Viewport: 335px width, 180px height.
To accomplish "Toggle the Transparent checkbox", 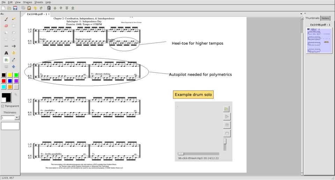I will click(3, 106).
